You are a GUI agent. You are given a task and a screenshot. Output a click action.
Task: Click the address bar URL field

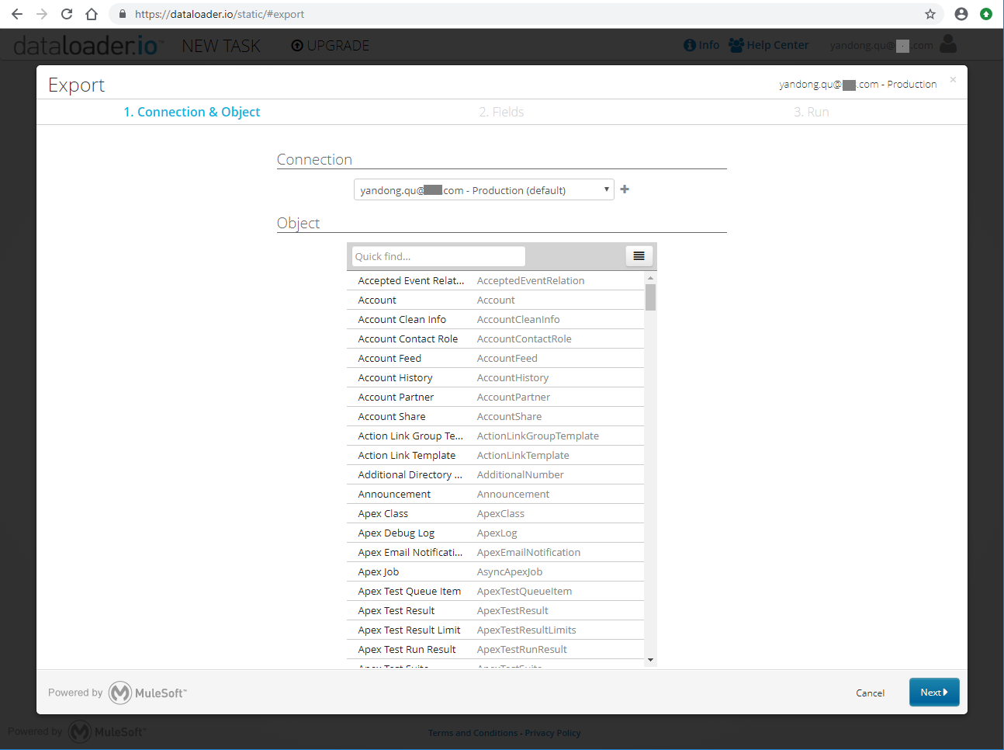tap(528, 14)
